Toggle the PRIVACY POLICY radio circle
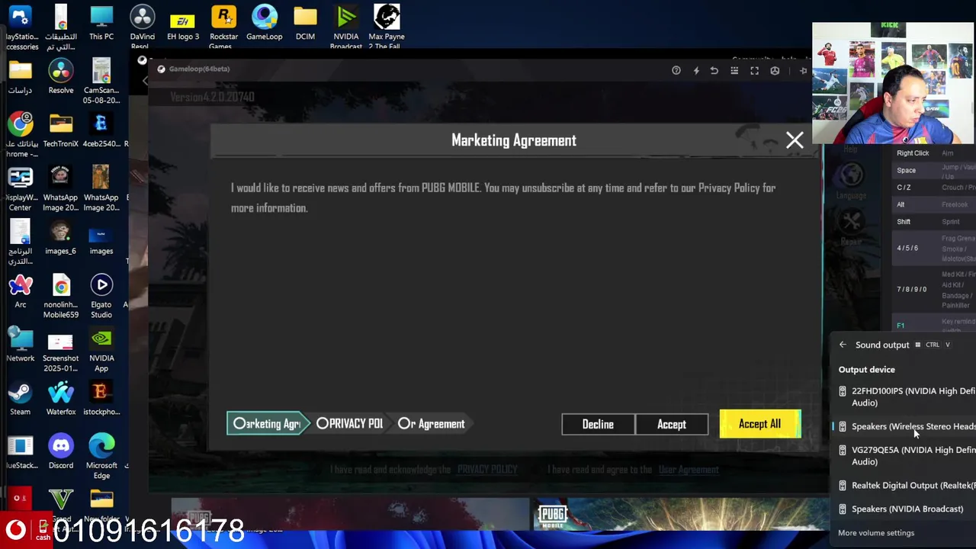 point(322,423)
